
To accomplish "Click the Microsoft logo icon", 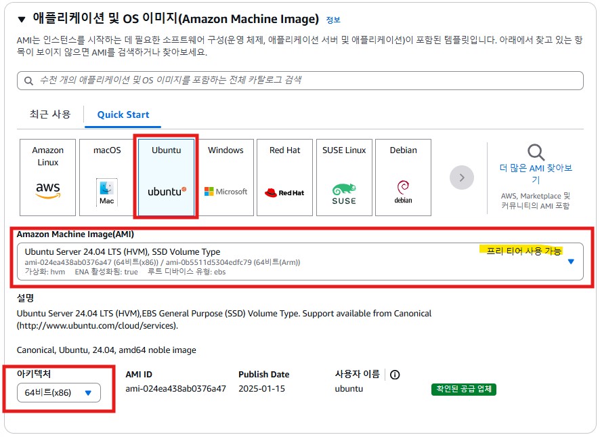I will tap(226, 192).
